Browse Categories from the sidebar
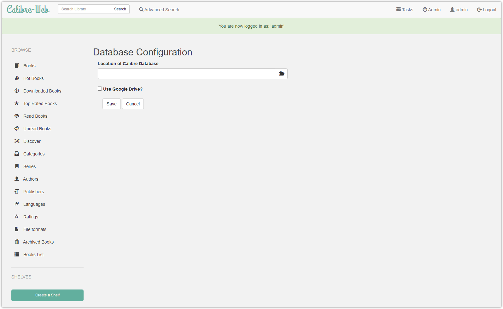This screenshot has width=503, height=309. tap(34, 154)
